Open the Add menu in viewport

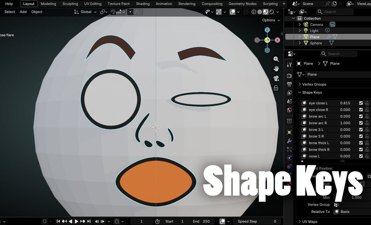(x=23, y=12)
